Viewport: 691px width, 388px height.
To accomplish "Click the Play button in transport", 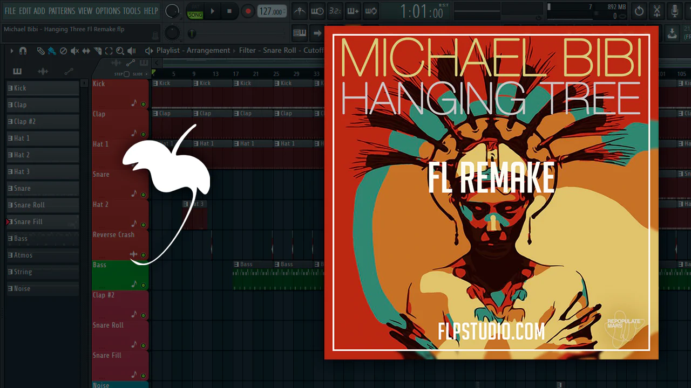I will [212, 11].
